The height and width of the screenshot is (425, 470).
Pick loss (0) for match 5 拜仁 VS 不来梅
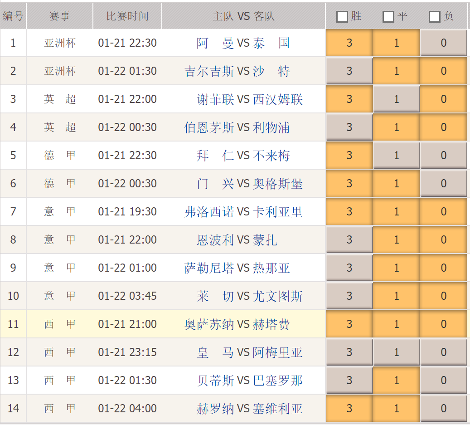point(444,156)
